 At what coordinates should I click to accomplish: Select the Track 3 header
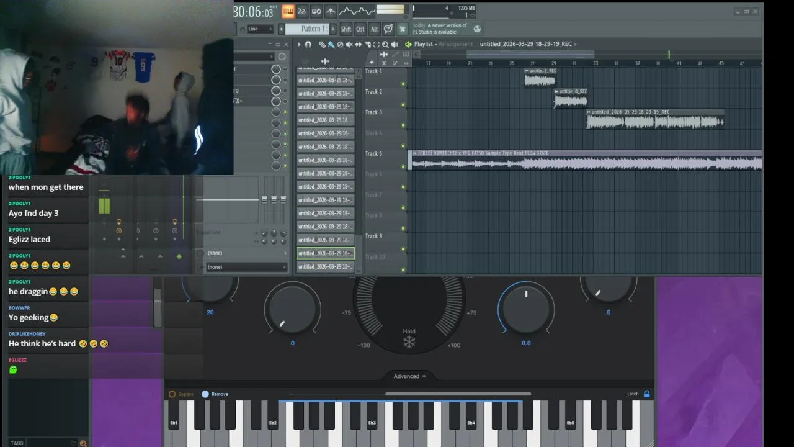[x=385, y=119]
